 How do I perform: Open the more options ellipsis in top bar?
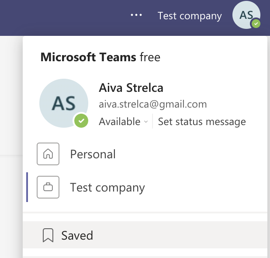tap(136, 15)
